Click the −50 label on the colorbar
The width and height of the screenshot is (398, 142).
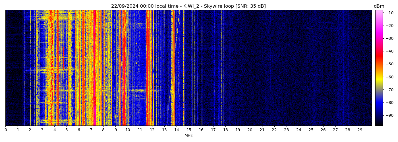[x=389, y=64]
